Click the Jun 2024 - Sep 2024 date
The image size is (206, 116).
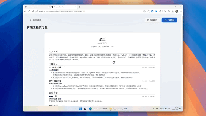149,68
